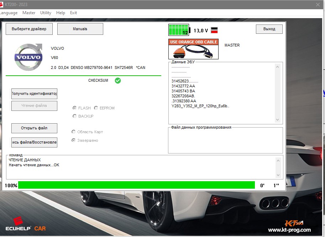Click the red-black flag icon beside voltage
Viewport: 325px width, 237px height.
pos(214,30)
